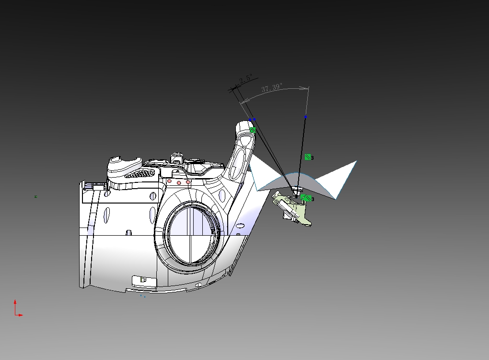Image resolution: width=489 pixels, height=360 pixels.
Task: Select the large circular opening in the housing
Action: pyautogui.click(x=190, y=234)
